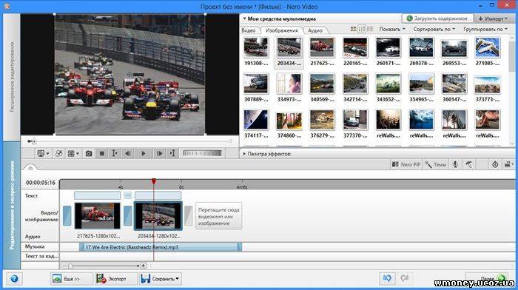Open Nero PiP templates

pyautogui.click(x=406, y=164)
